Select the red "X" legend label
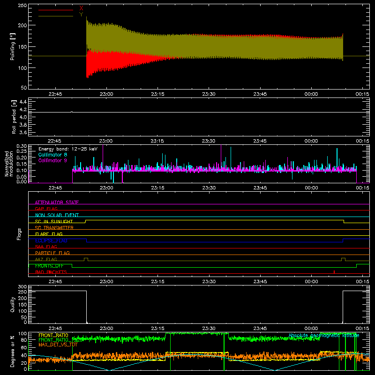Image resolution: width=375 pixels, height=375 pixels. point(81,8)
